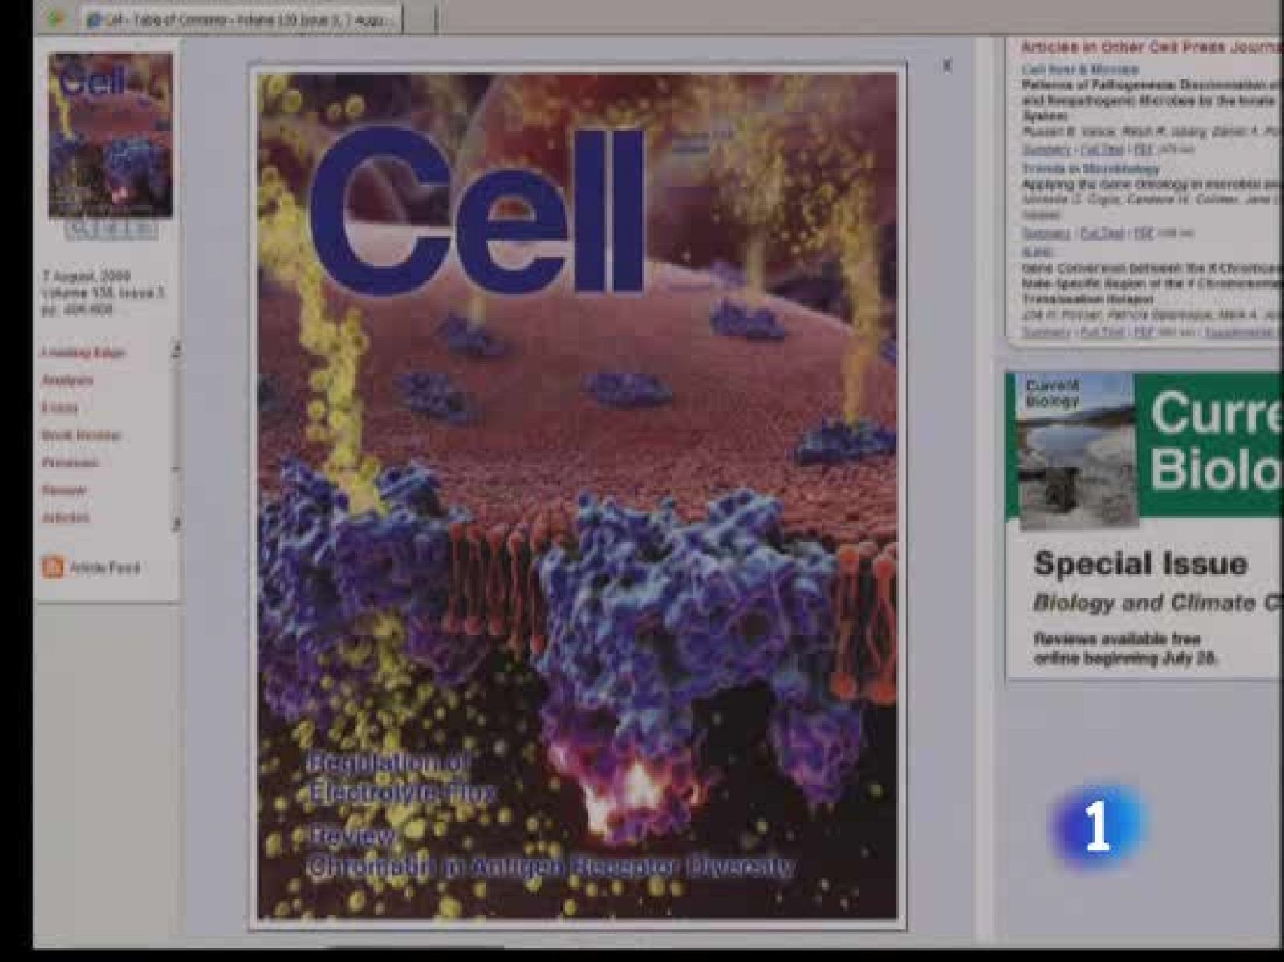Open the Cell Host & Microbe journal link

(1079, 70)
